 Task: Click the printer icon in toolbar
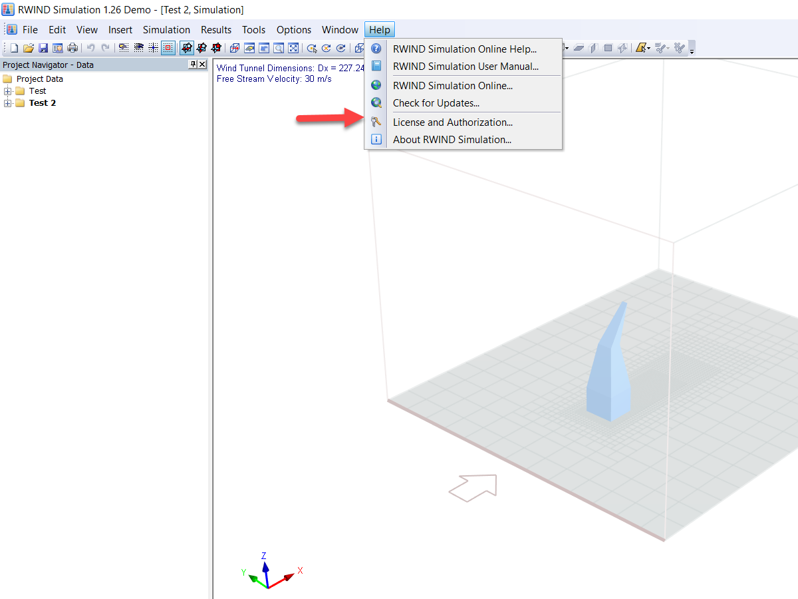click(72, 48)
